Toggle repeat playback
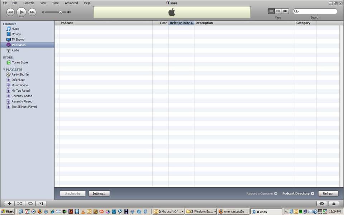Screen dimensions: 344x215 (x=30, y=204)
